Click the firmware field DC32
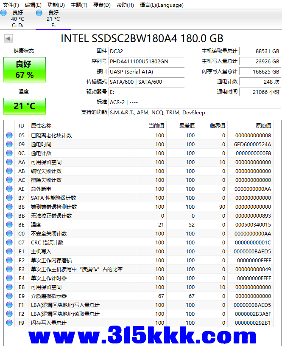 pos(146,51)
